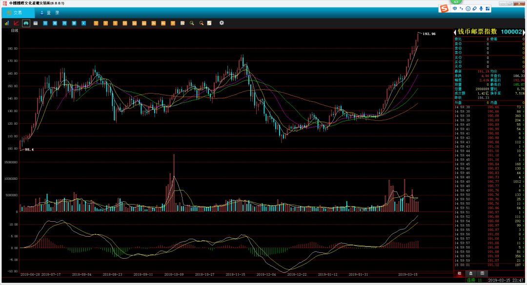Open the 交易 (Trade) tab
This screenshot has height=285, width=527.
18,13
